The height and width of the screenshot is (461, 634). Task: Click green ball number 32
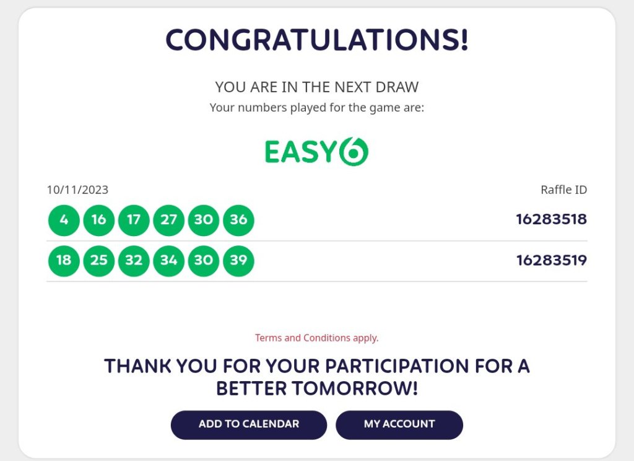pos(134,261)
